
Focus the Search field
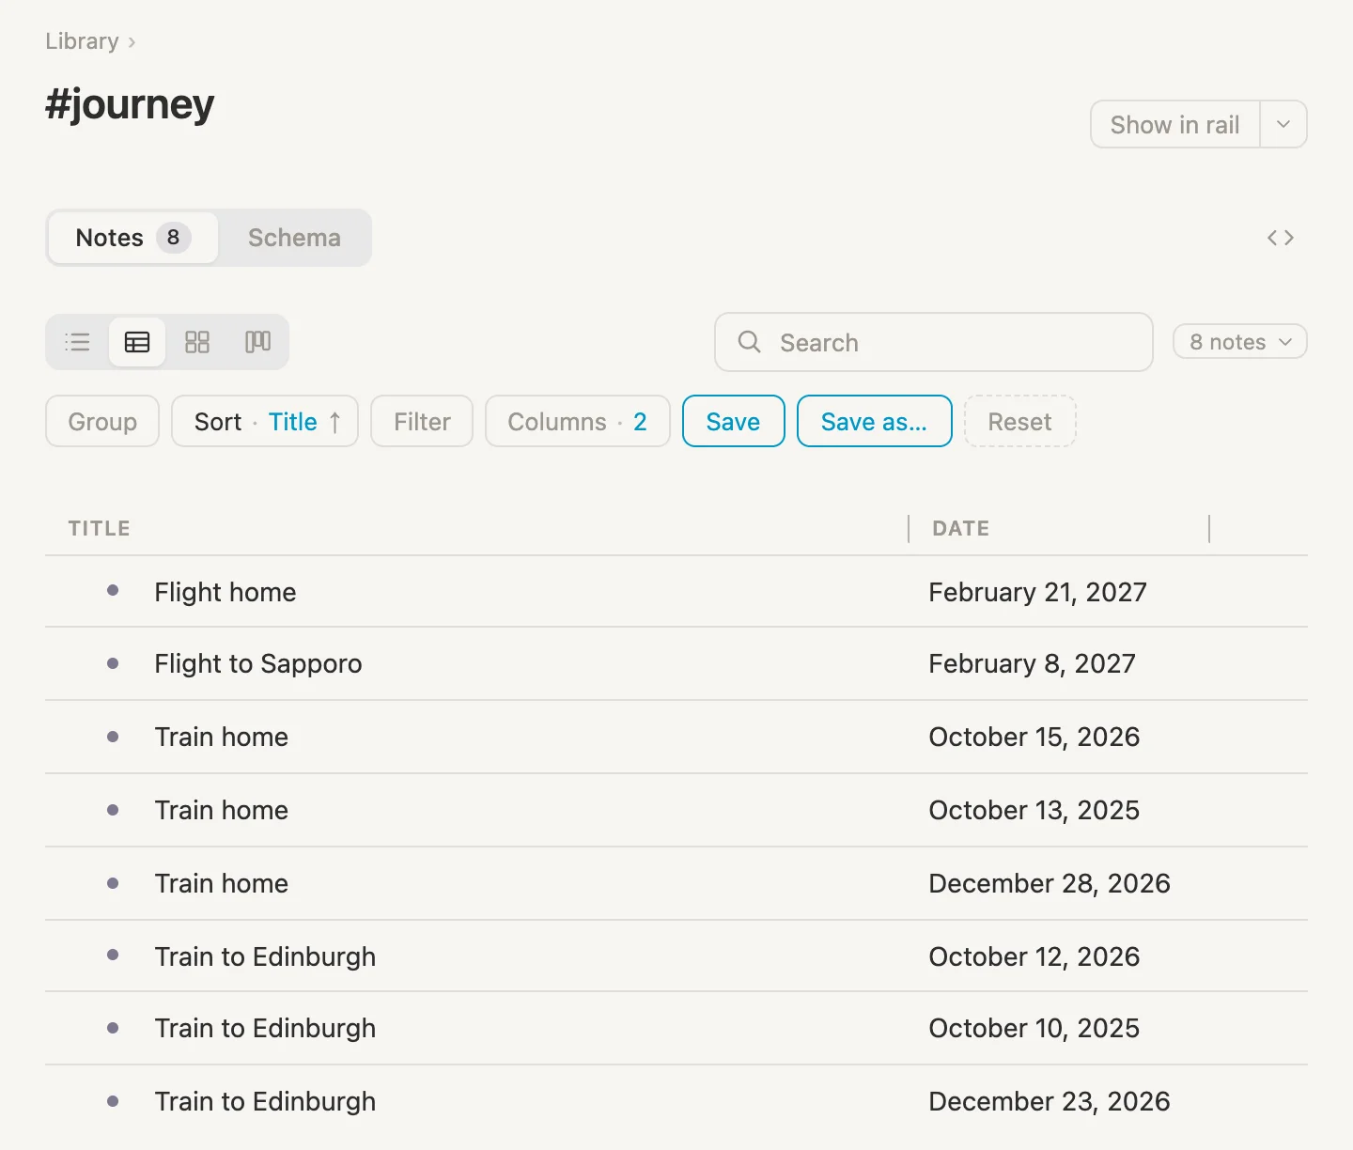click(x=934, y=342)
